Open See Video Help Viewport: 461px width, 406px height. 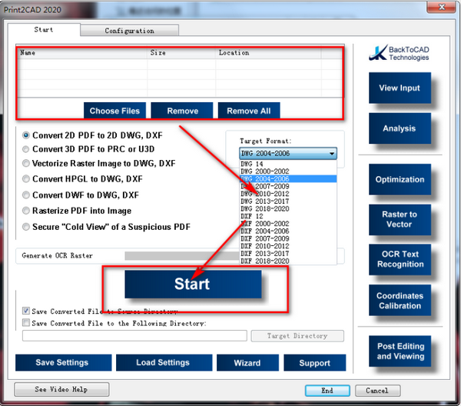point(61,390)
